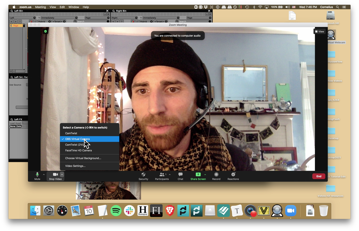Screen dimensions: 359x231
Task: Click the Bluetooth icon in the menu bar
Action: [x=254, y=7]
